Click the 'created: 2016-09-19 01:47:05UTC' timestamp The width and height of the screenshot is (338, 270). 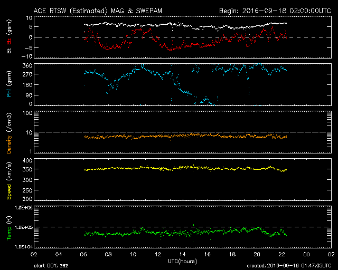pyautogui.click(x=289, y=266)
